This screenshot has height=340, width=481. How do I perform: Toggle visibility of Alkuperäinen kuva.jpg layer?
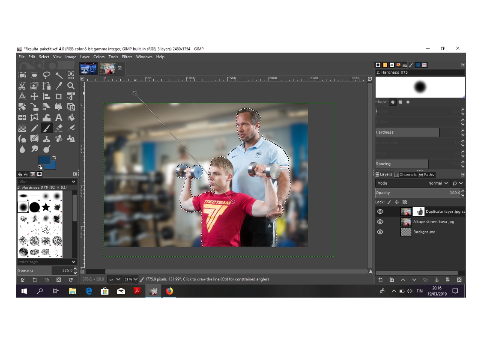pos(380,222)
